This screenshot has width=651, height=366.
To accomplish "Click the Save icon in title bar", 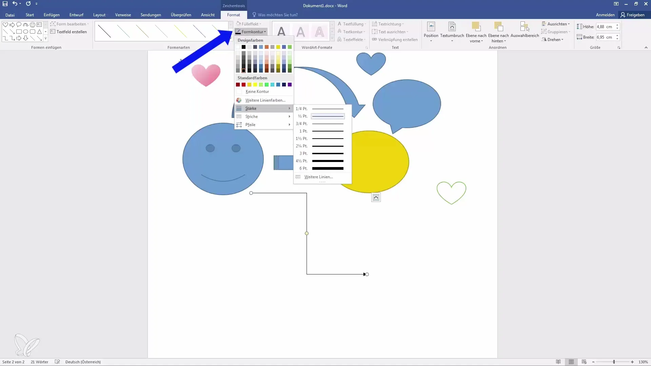I will click(5, 4).
